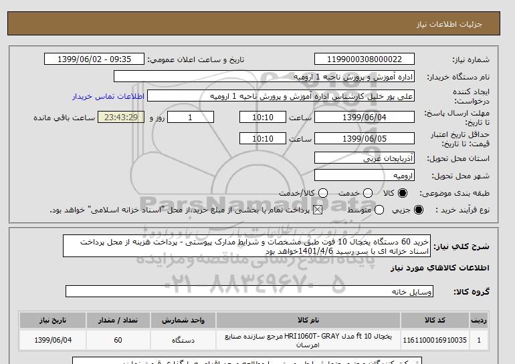Click the price validity date 1399/06/05 field
This screenshot has width=515, height=364.
365,138
